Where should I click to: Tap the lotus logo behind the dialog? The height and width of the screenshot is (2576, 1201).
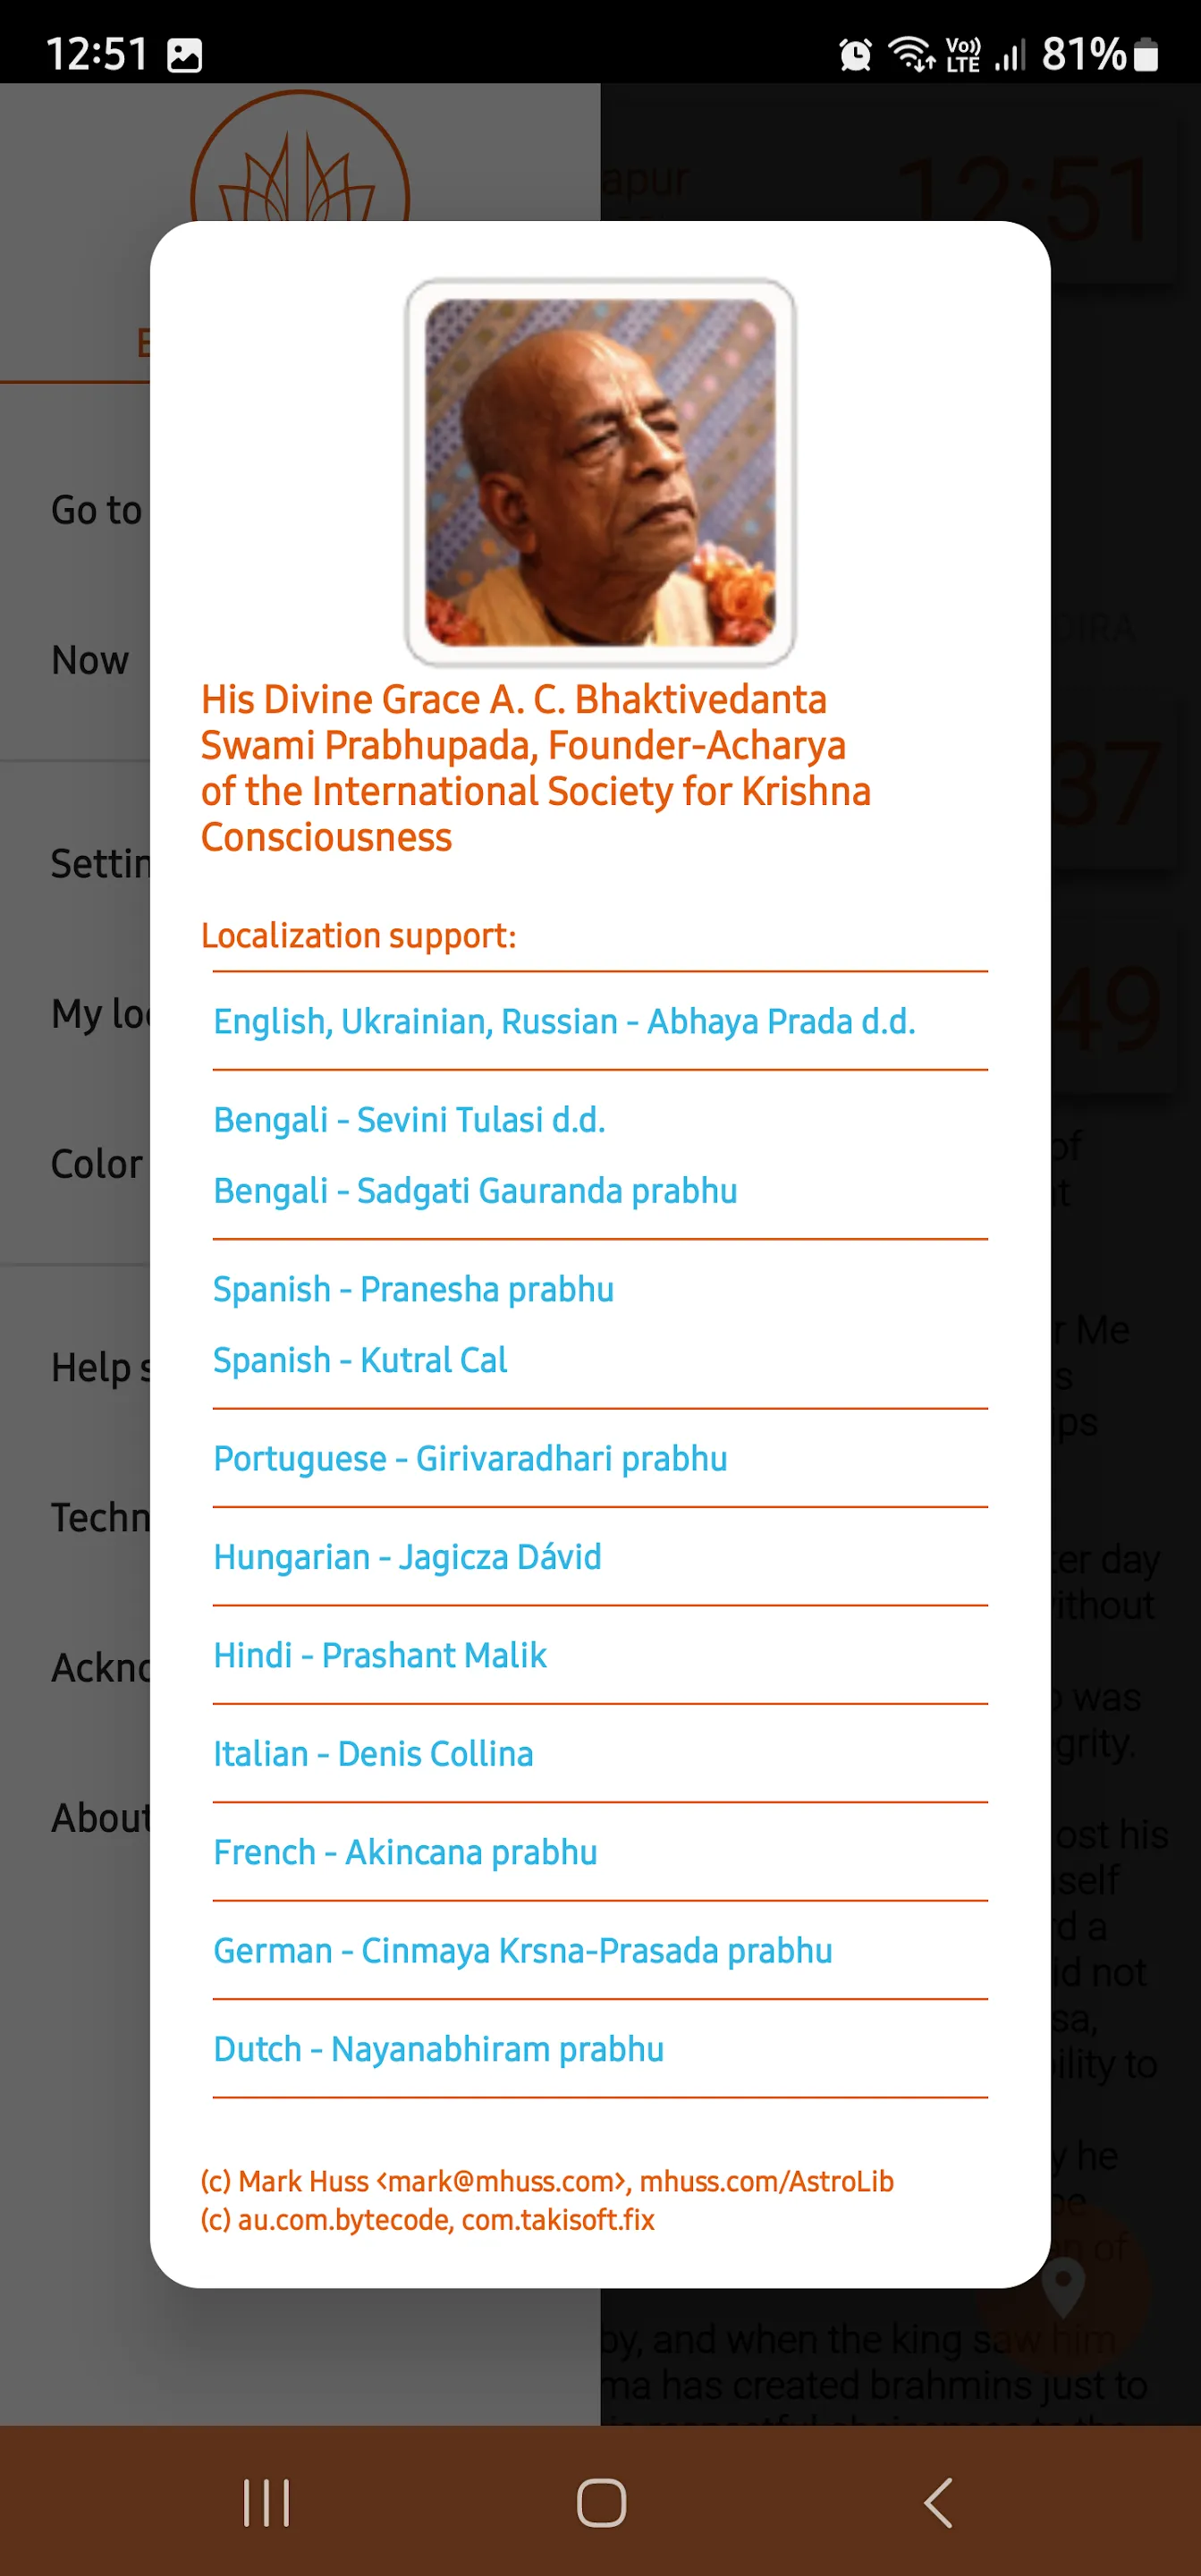pos(298,160)
